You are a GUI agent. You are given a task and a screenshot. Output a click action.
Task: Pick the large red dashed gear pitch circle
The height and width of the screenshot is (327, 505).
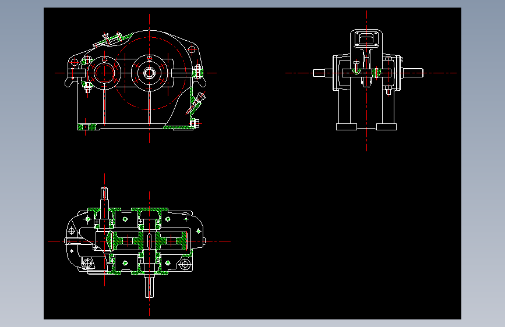pos(150,73)
